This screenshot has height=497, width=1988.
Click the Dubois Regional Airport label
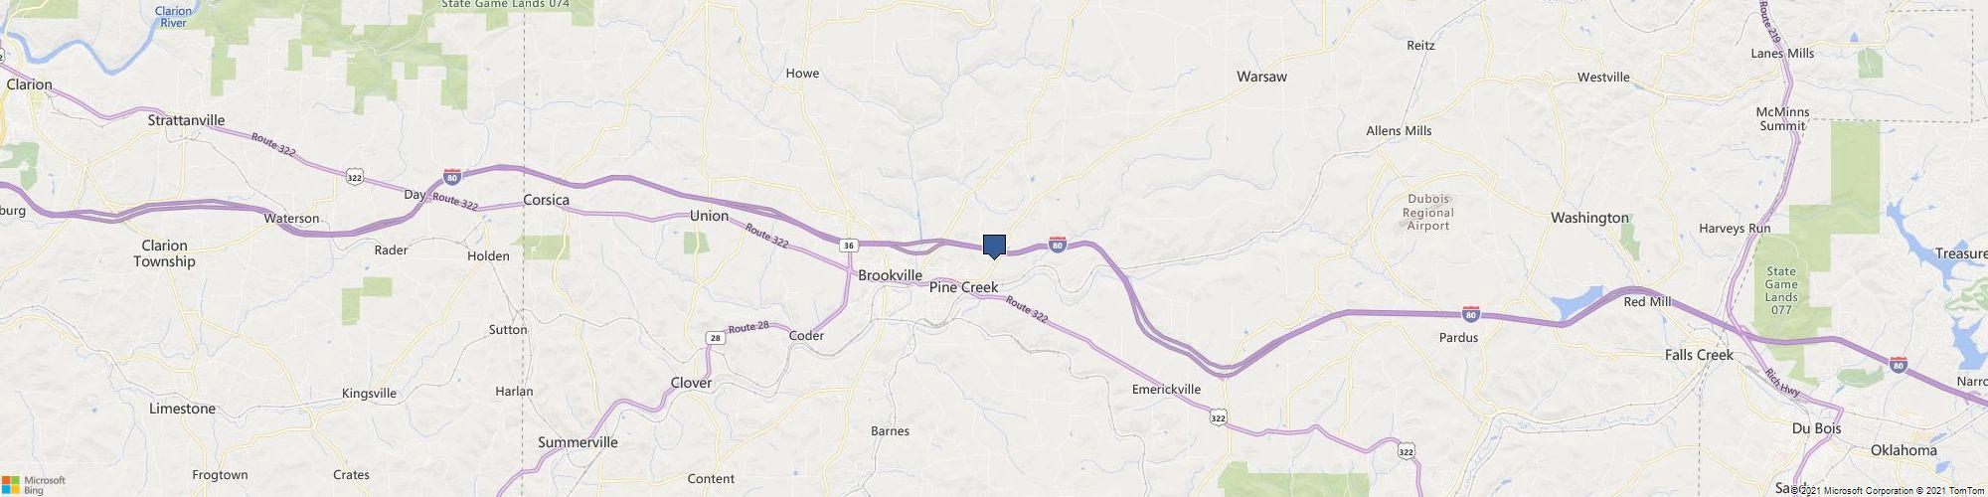click(x=1428, y=212)
